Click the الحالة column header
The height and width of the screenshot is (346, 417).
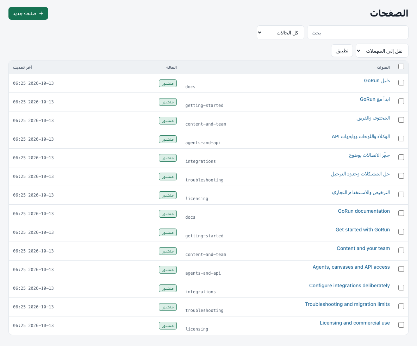click(x=172, y=68)
